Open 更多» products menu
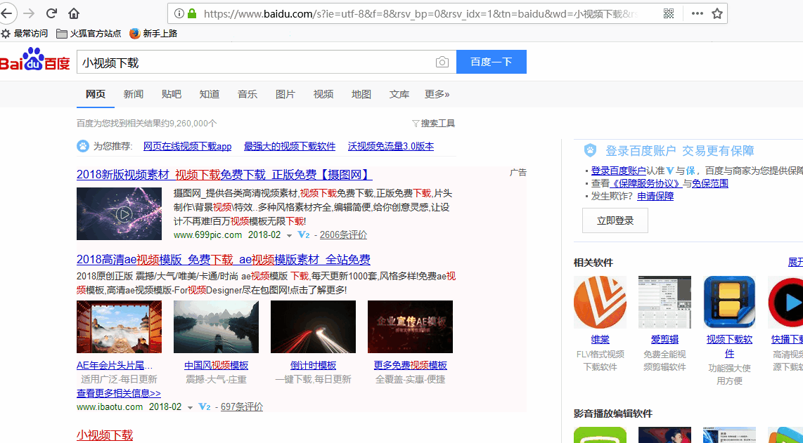Image resolution: width=803 pixels, height=443 pixels. click(437, 94)
